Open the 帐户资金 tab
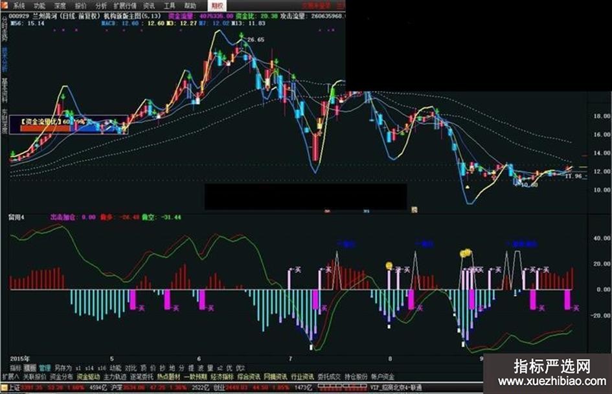Viewport: 612px width, 394px height. click(383, 377)
